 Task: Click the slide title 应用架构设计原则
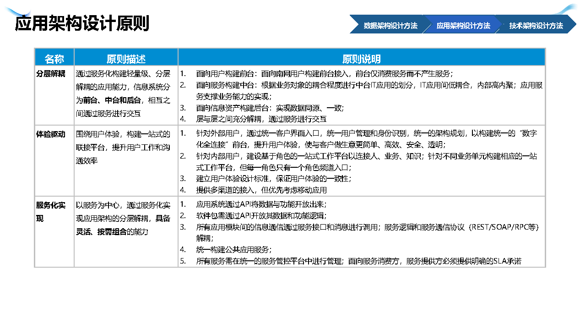(82, 23)
